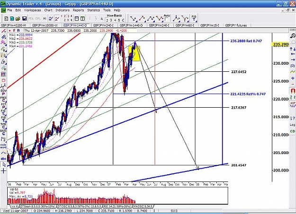
Task: Click the green CD button
Action: pos(292,131)
